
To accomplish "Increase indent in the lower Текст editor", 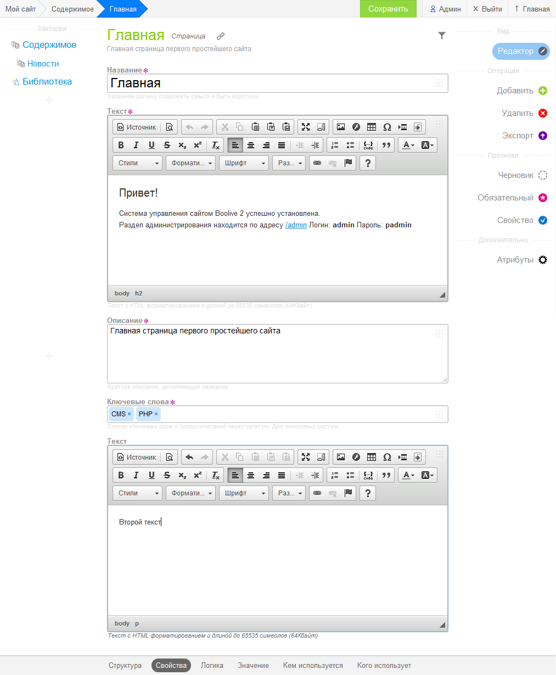I will click(x=315, y=475).
